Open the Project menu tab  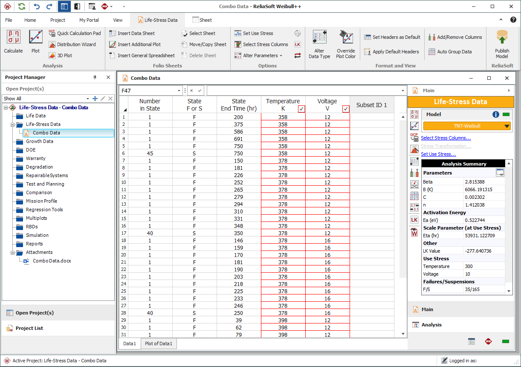coord(58,20)
